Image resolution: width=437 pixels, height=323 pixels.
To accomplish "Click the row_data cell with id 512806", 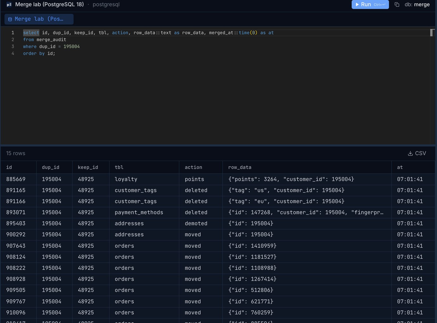I will [307, 290].
